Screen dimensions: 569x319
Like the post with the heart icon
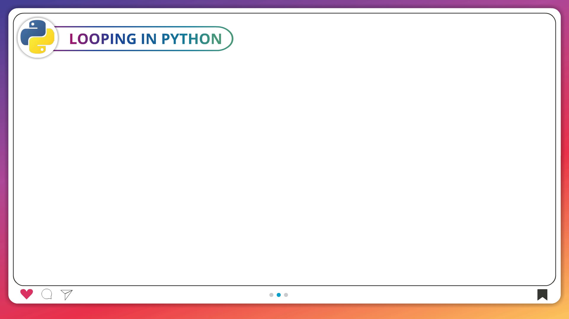click(26, 294)
